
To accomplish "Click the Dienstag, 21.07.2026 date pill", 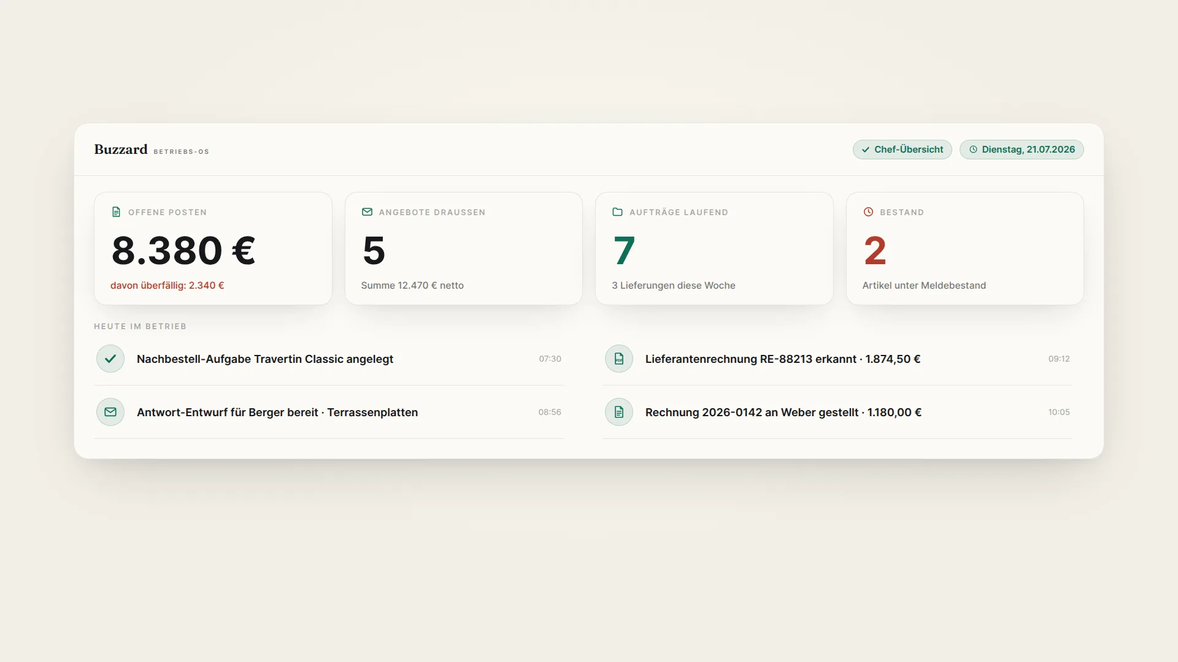I will coord(1022,150).
